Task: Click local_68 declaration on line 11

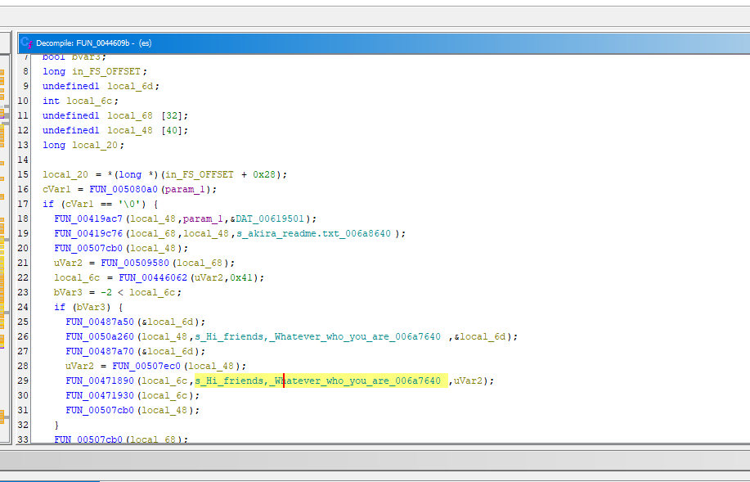Action: click(x=130, y=116)
